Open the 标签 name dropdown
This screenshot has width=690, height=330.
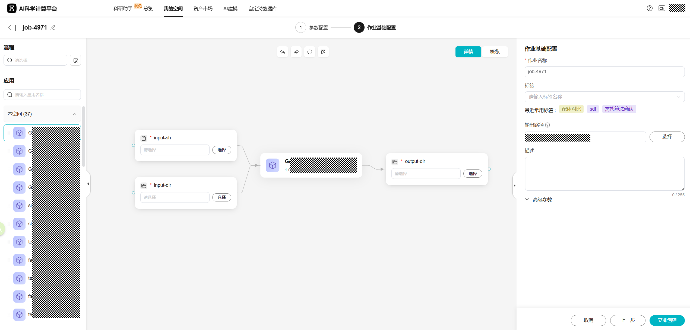tap(604, 97)
